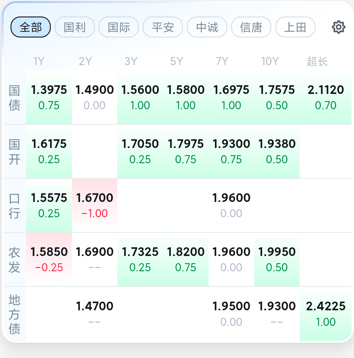Select the red 口行 2Y cell 1.6700
The image size is (354, 358).
[95, 205]
